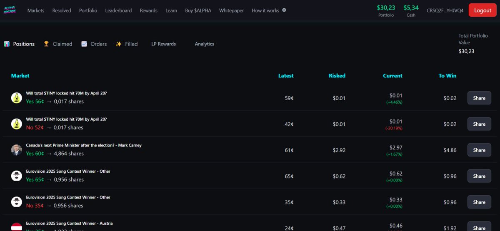Open the Buy $ALPHA page
Screen dimensions: 500x231
click(x=198, y=10)
